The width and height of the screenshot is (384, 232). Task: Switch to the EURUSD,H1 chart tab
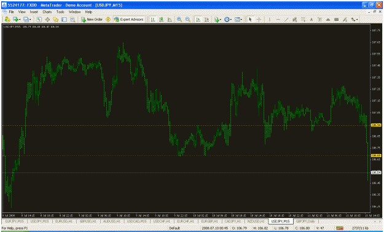coord(64,221)
